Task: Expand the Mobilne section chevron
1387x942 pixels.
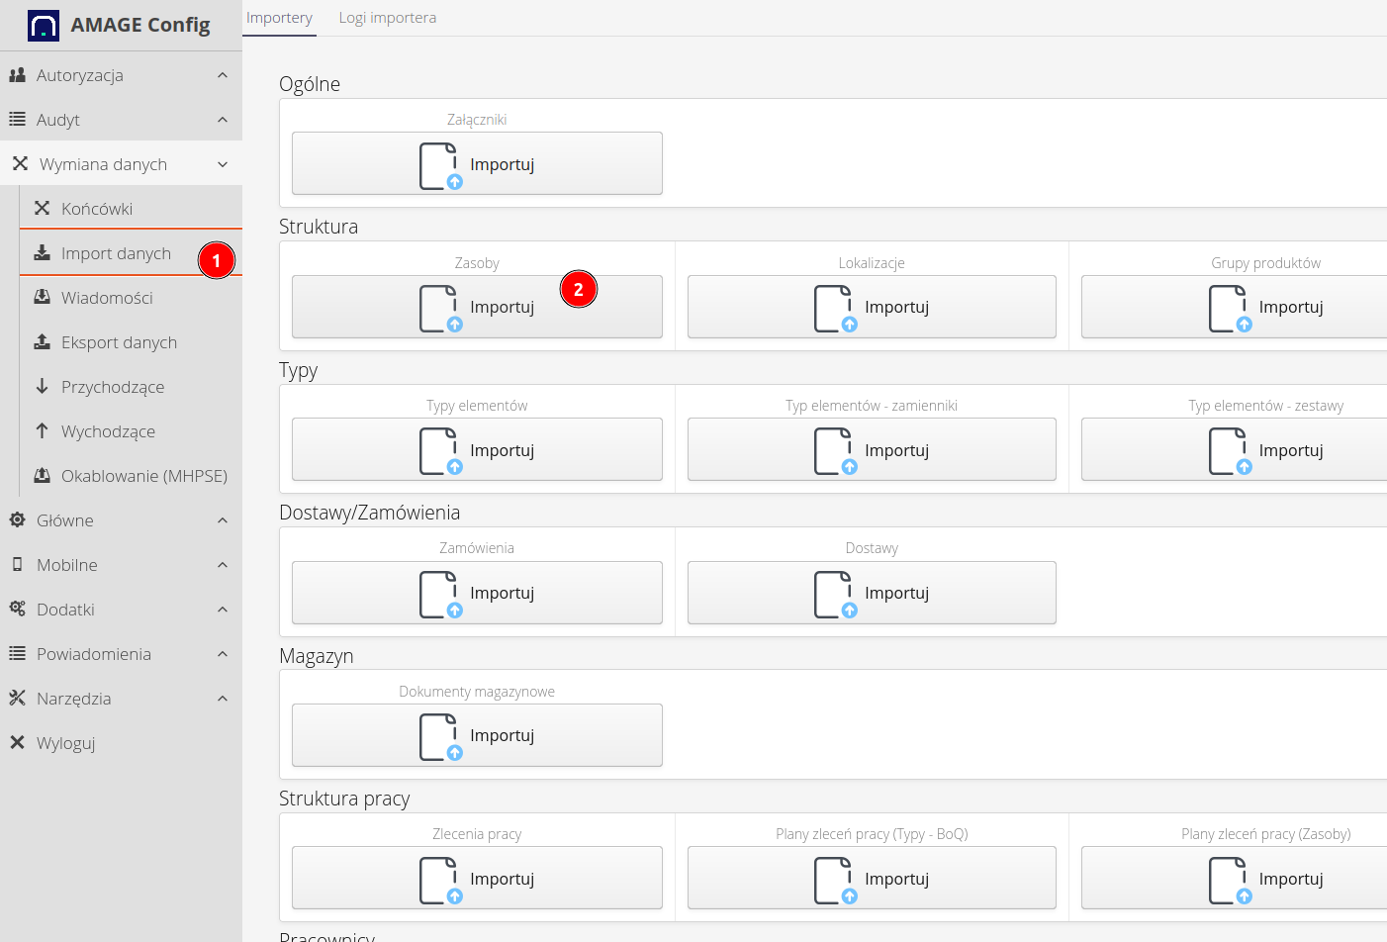Action: coord(223,565)
